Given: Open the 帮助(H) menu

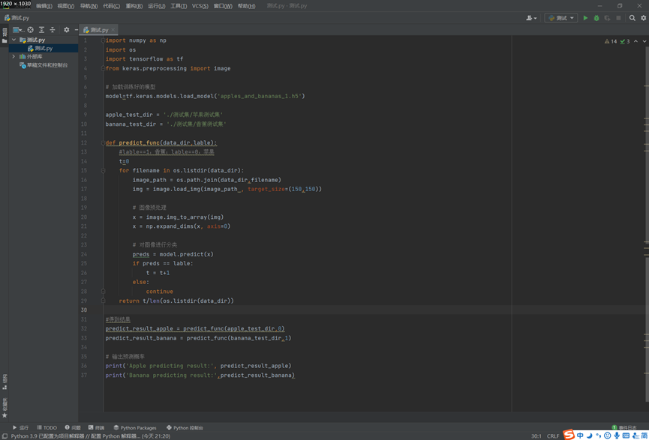Looking at the screenshot, I should (x=246, y=6).
